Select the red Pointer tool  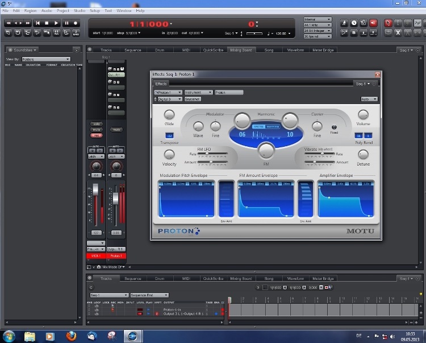[x=388, y=23]
